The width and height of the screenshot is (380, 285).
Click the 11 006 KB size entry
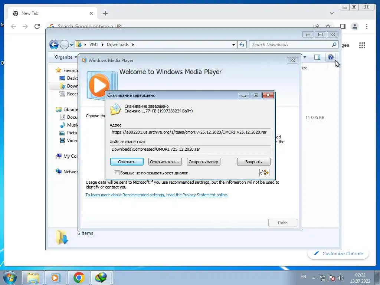(x=315, y=118)
